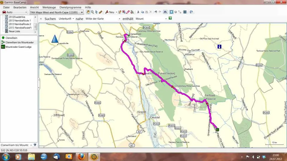Open the Bearbeiten menu
Image resolution: width=287 pixels, height=161 pixels.
coord(20,7)
